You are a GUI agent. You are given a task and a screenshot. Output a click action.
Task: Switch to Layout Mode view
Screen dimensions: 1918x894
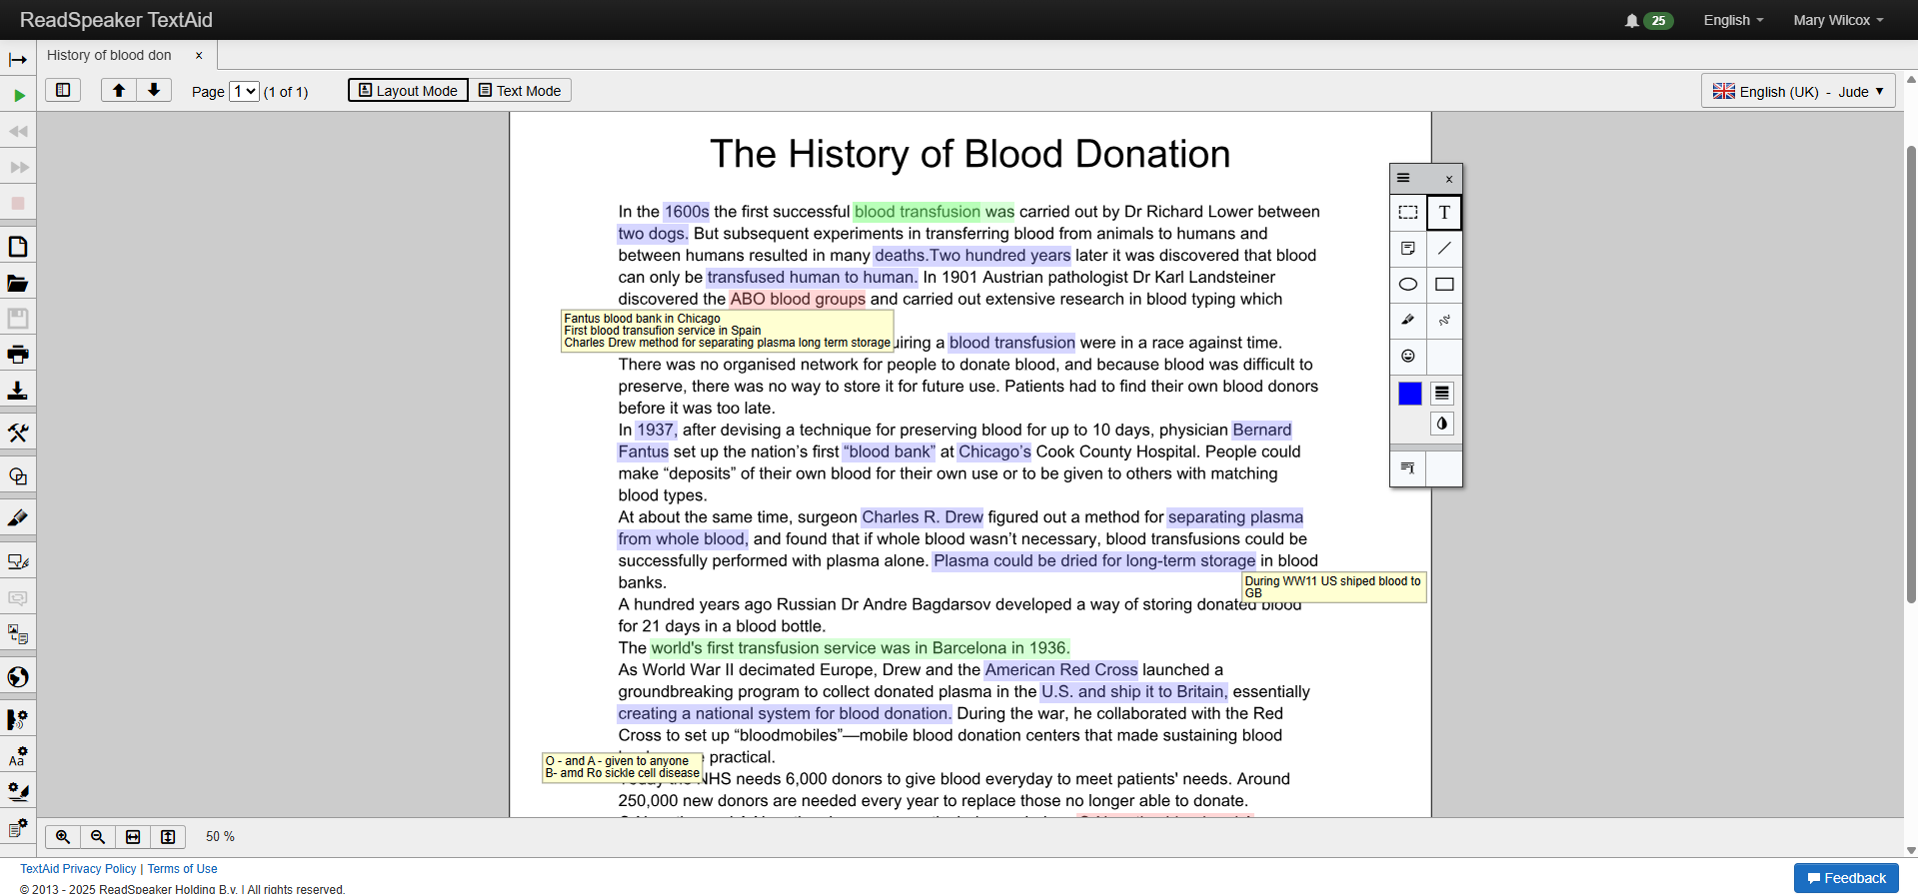click(408, 91)
